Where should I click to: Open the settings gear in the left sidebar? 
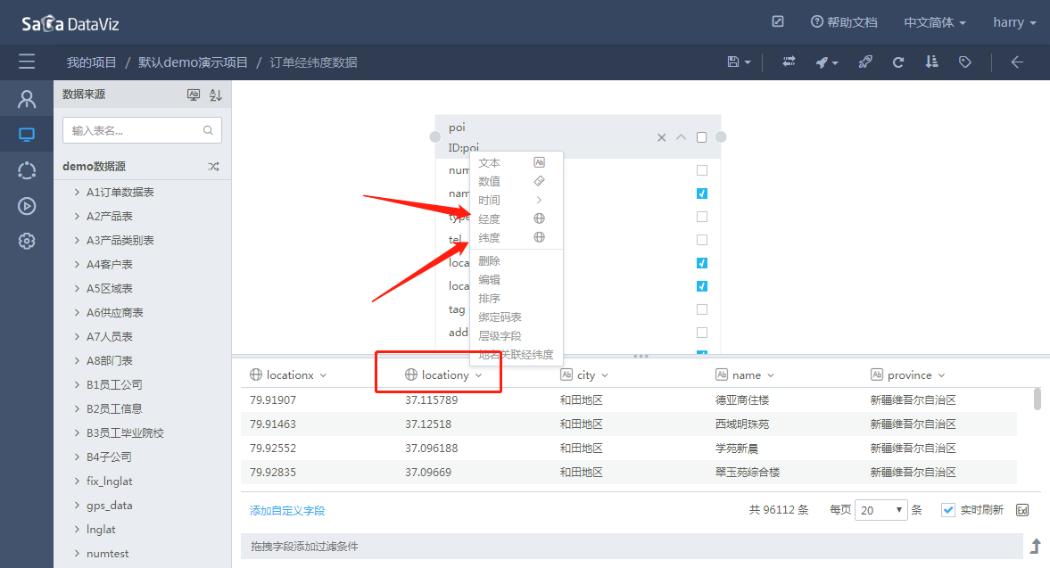click(27, 241)
